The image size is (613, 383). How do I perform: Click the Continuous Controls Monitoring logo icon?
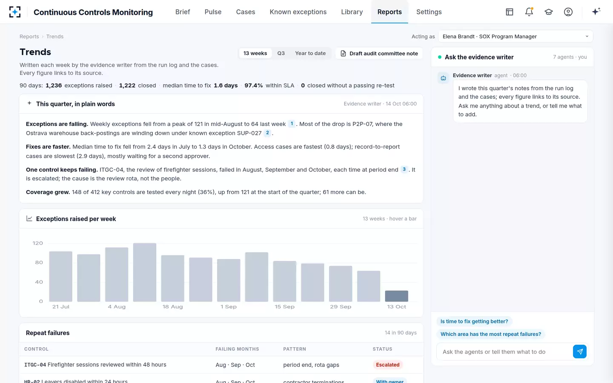click(x=15, y=12)
